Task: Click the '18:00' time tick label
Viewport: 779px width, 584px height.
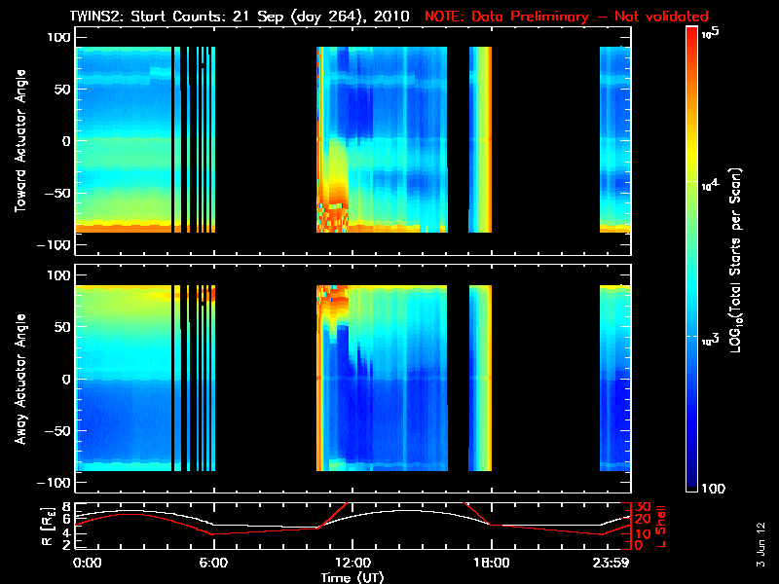Action: coord(492,564)
